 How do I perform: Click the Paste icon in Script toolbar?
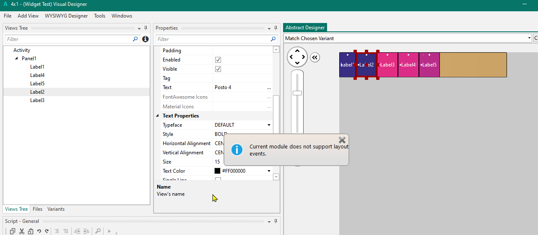(x=30, y=231)
